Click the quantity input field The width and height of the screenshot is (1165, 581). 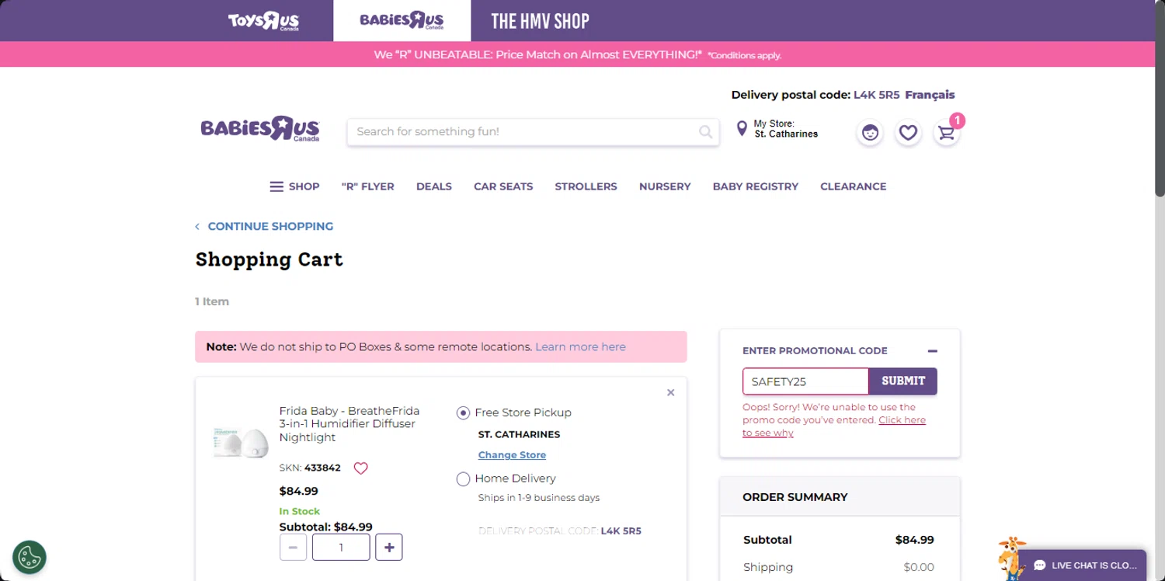[x=341, y=547]
